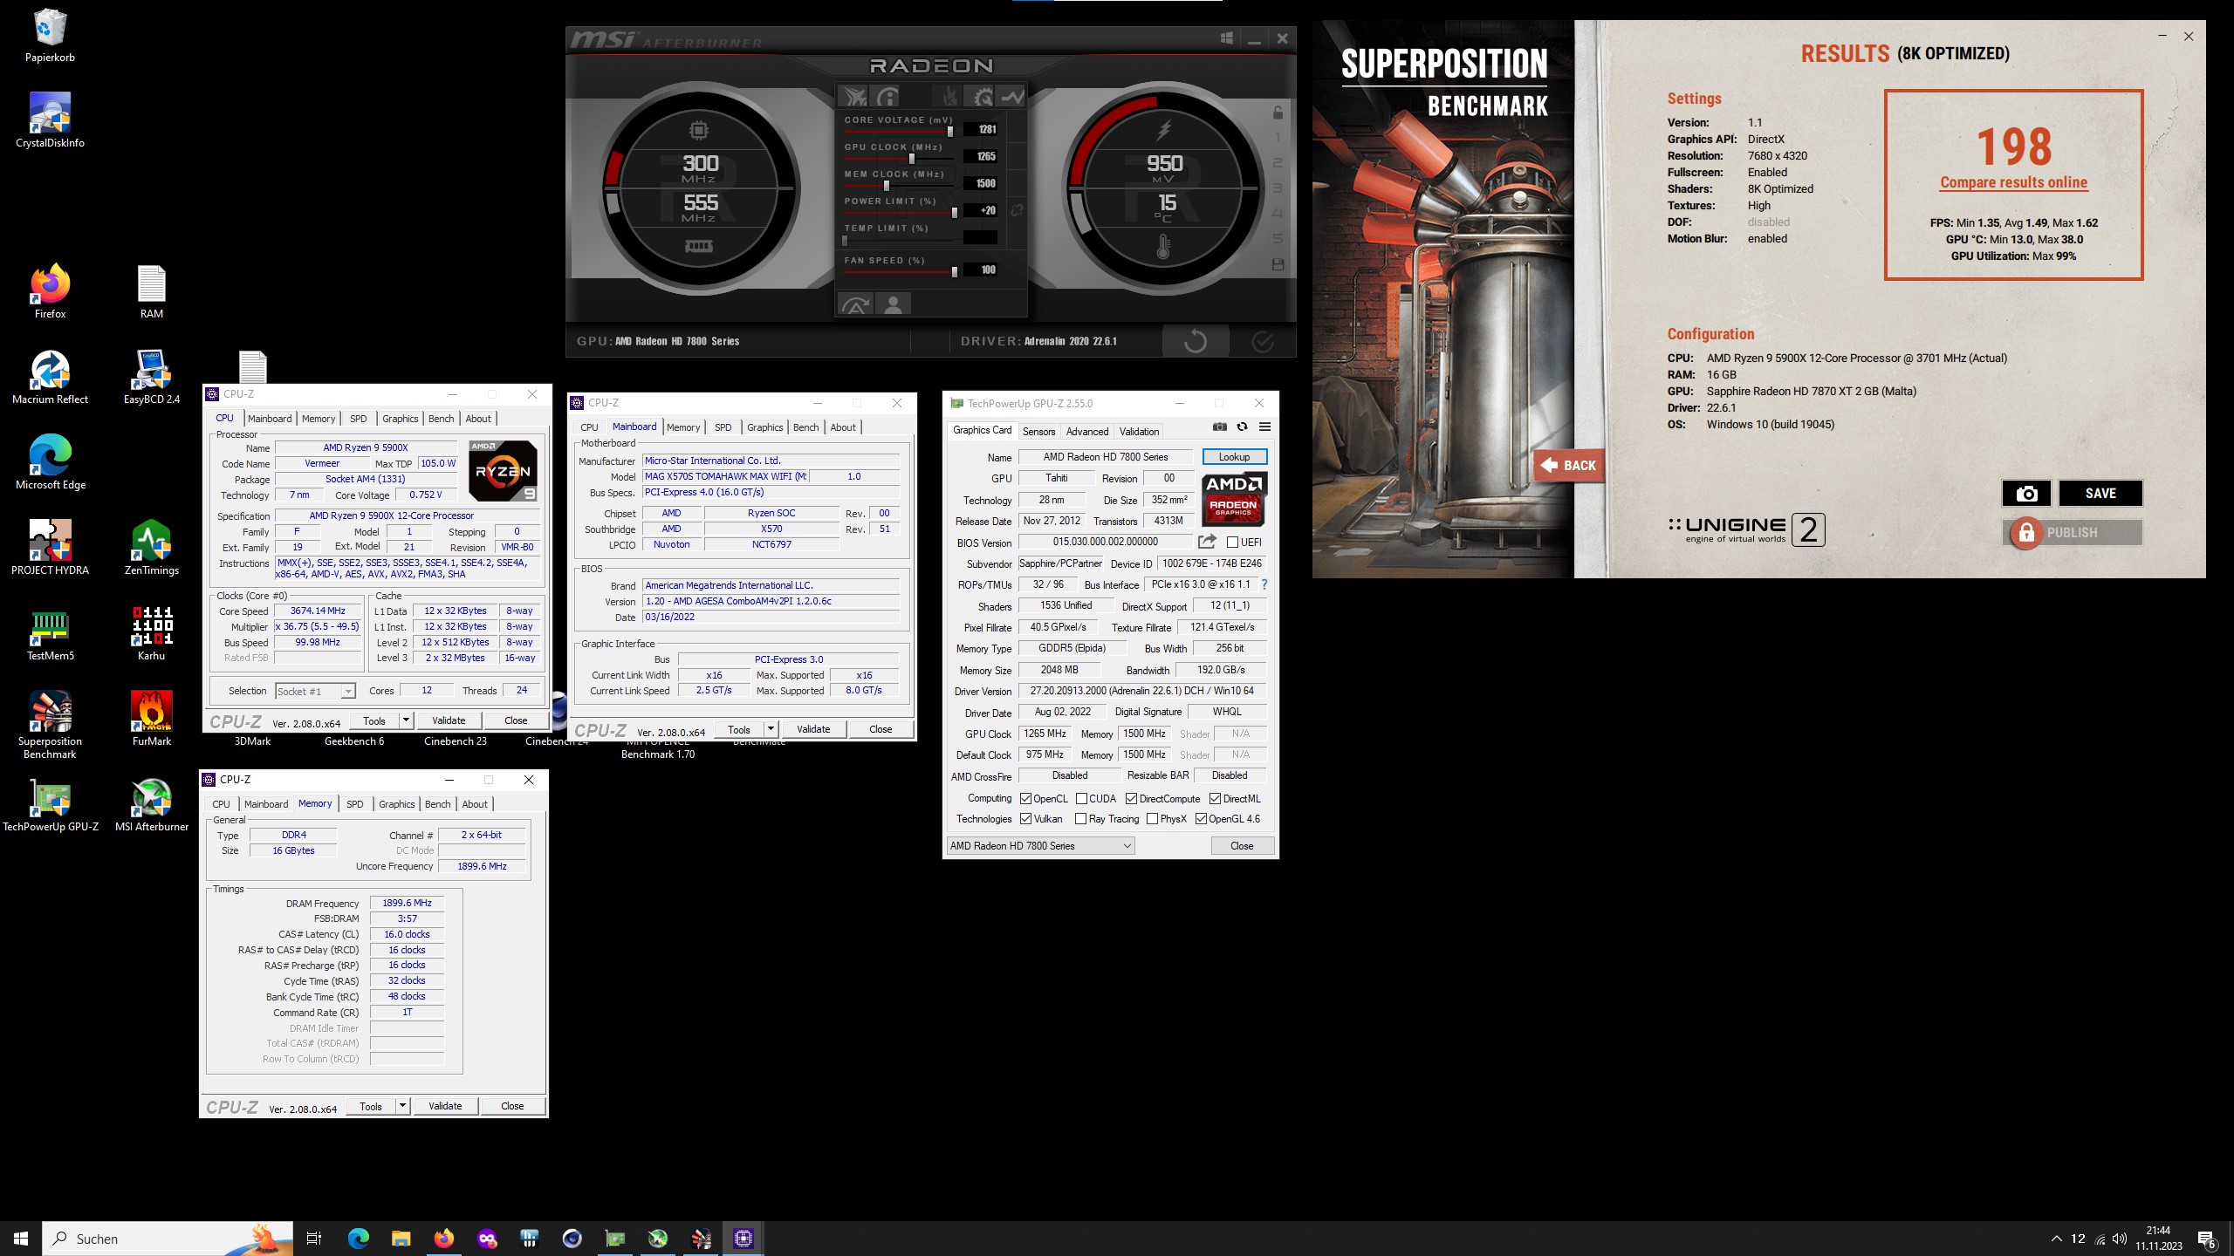Image resolution: width=2234 pixels, height=1256 pixels.
Task: Click Validate in CPU-Z Memory window
Action: pyautogui.click(x=445, y=1106)
